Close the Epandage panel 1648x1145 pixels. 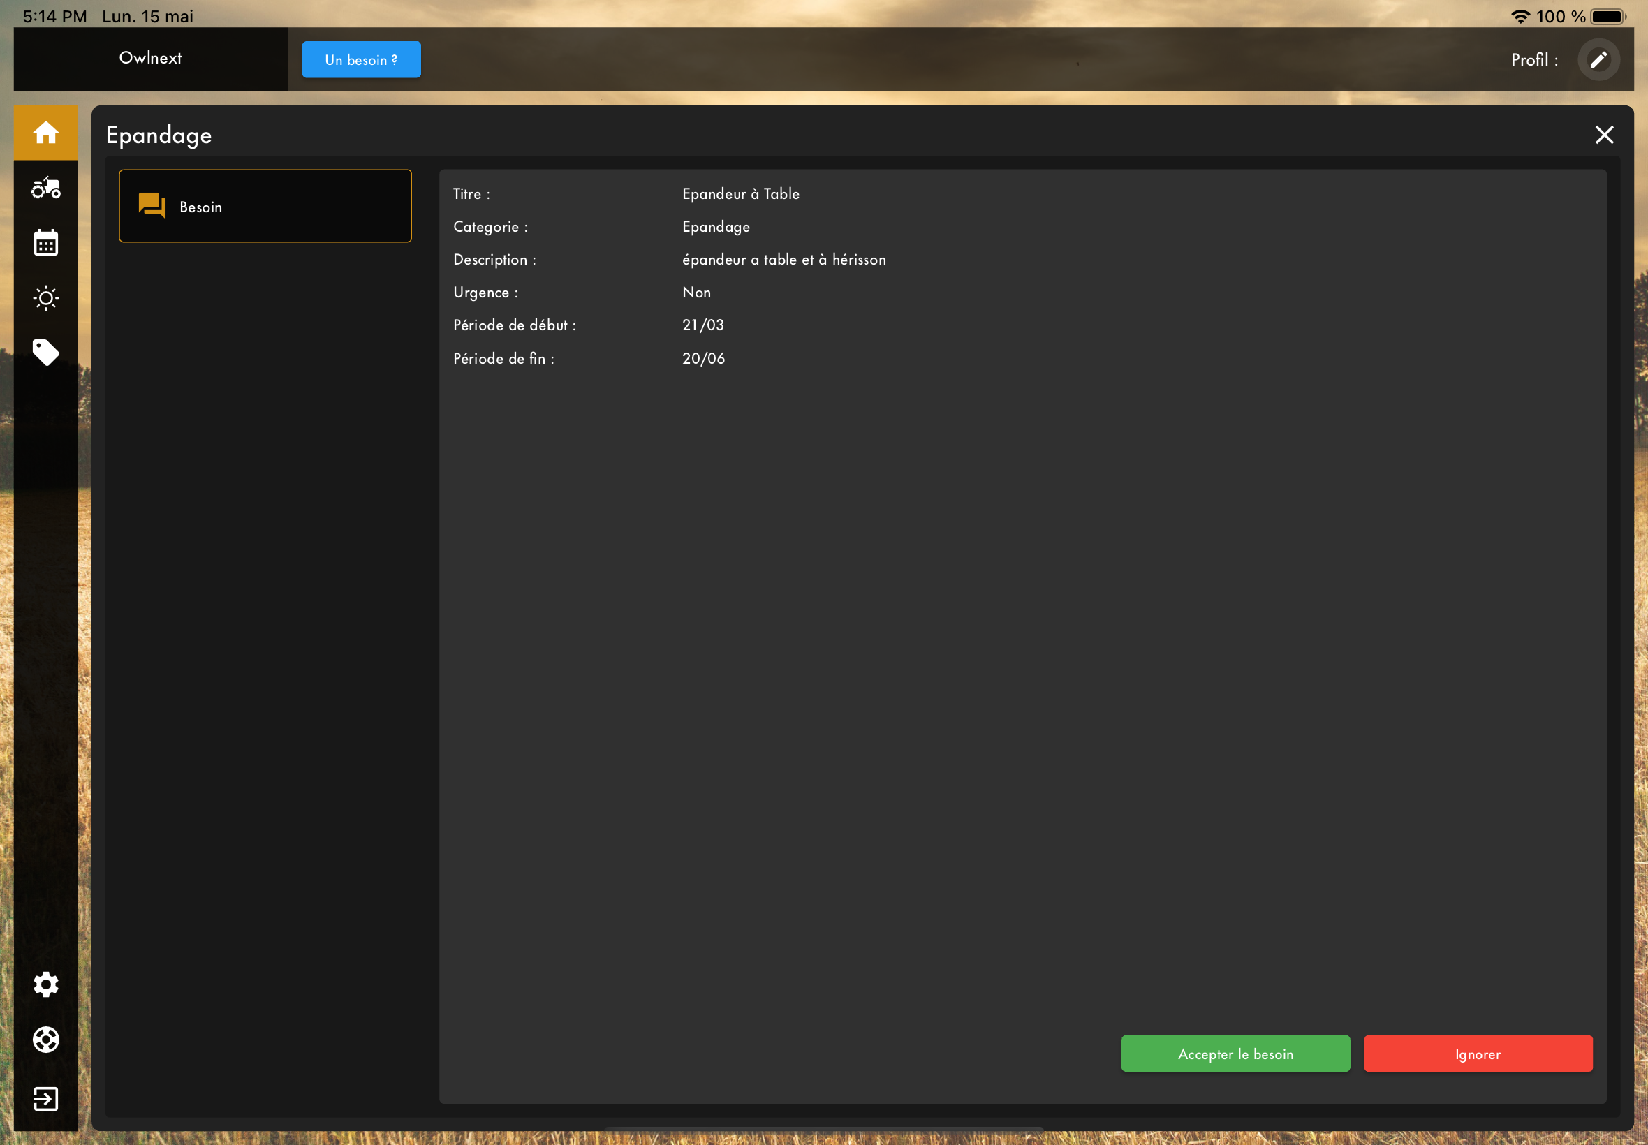1604,135
